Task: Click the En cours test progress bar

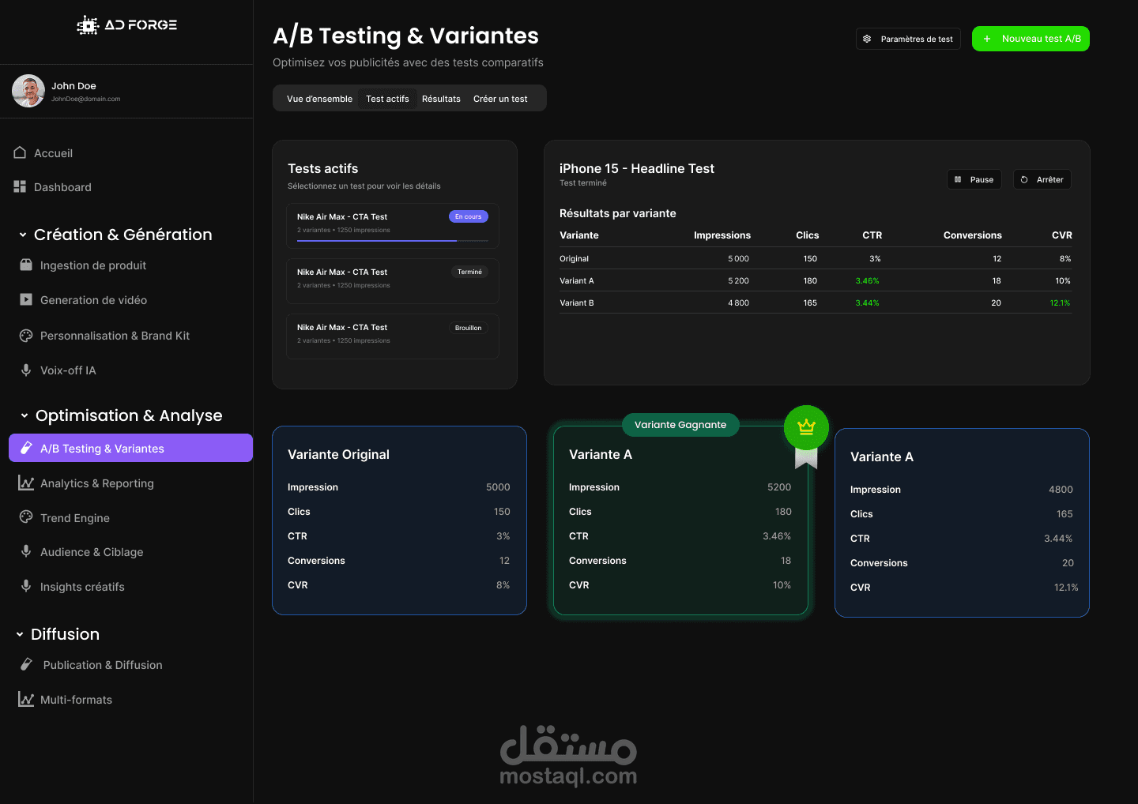Action: pos(393,240)
